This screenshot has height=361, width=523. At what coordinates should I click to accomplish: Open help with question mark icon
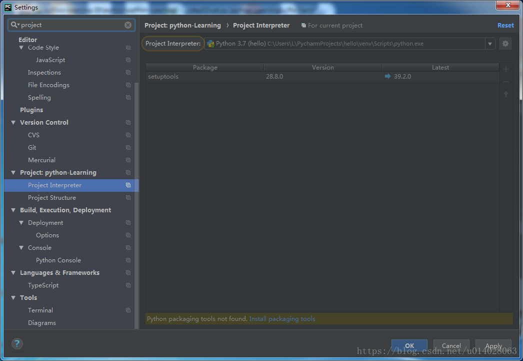[x=17, y=343]
